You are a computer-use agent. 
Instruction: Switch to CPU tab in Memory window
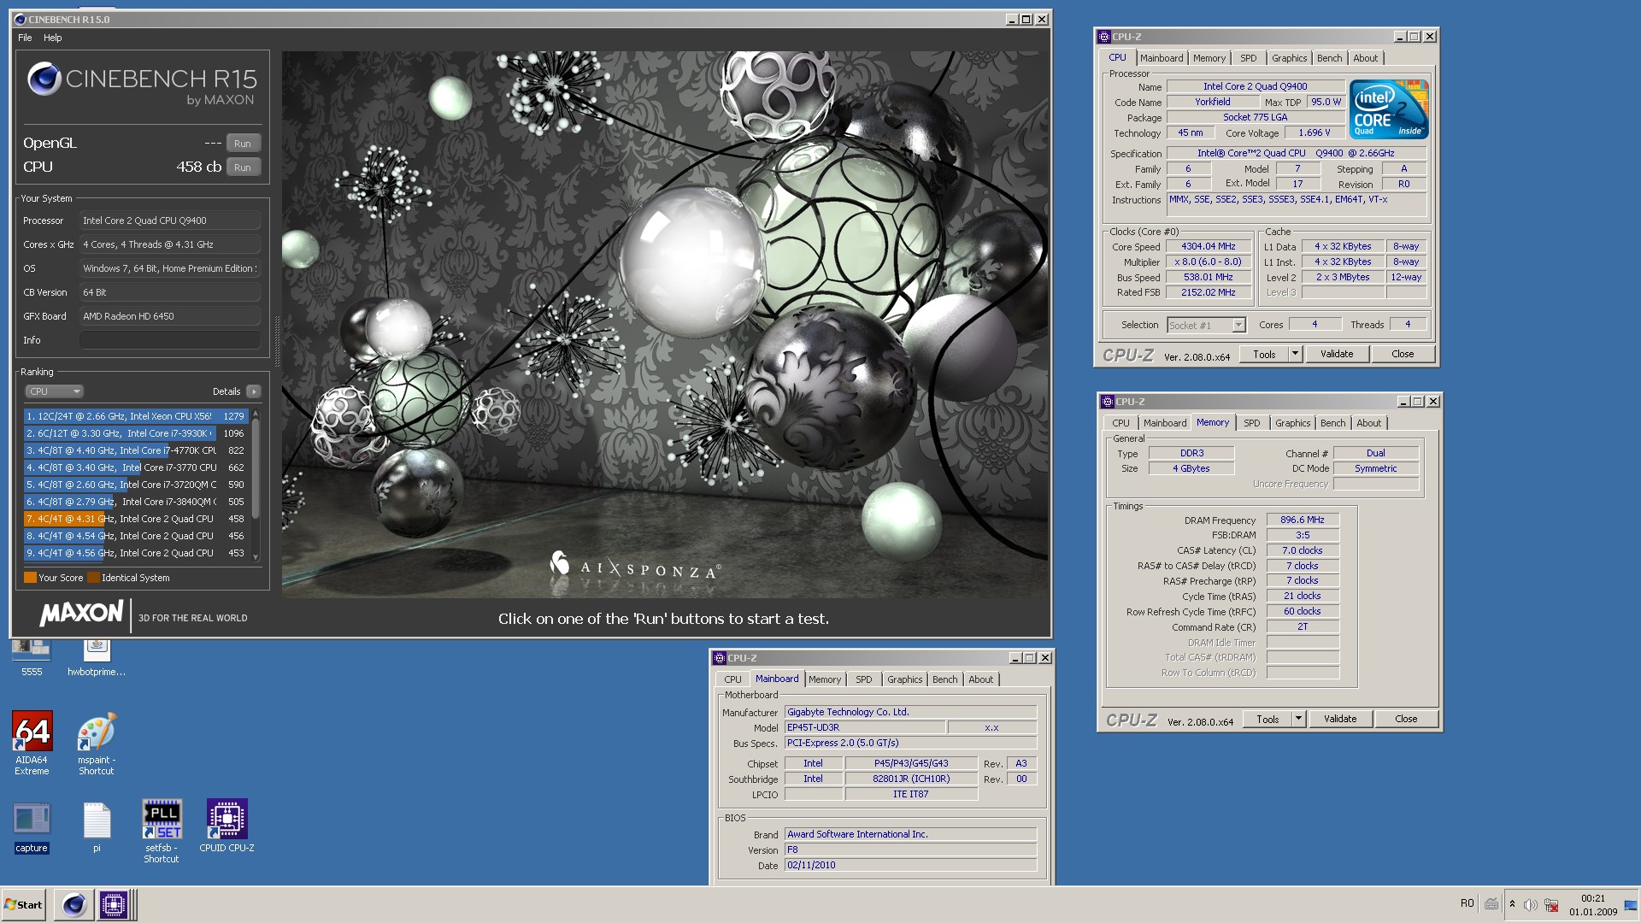coord(1120,423)
